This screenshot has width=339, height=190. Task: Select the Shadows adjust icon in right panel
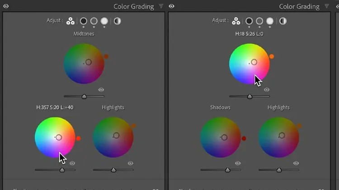point(249,21)
